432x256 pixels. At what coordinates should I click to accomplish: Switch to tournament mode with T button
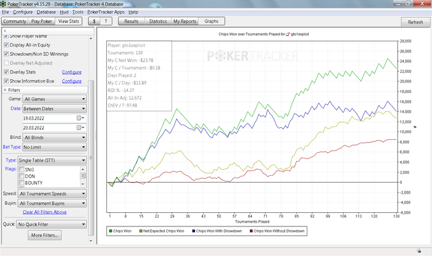coord(106,21)
